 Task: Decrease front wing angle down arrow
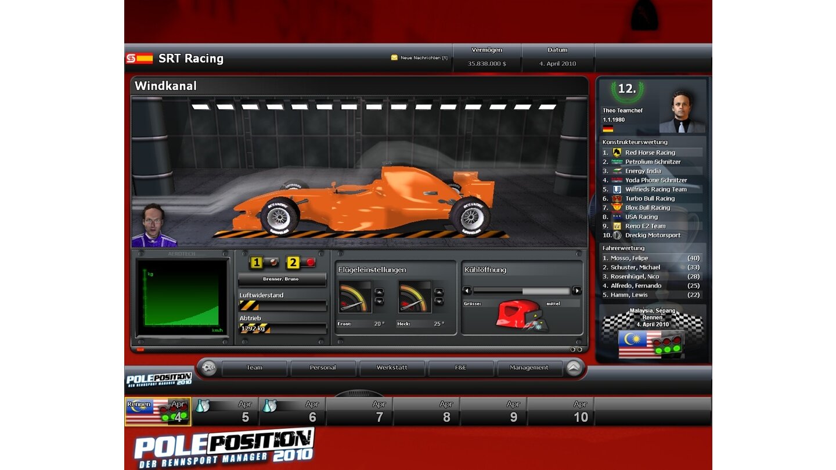(x=379, y=301)
